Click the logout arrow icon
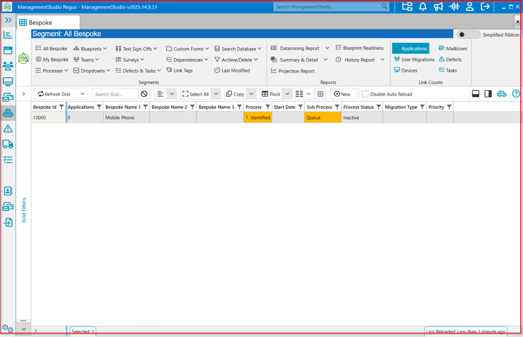Image resolution: width=523 pixels, height=337 pixels. tap(485, 6)
